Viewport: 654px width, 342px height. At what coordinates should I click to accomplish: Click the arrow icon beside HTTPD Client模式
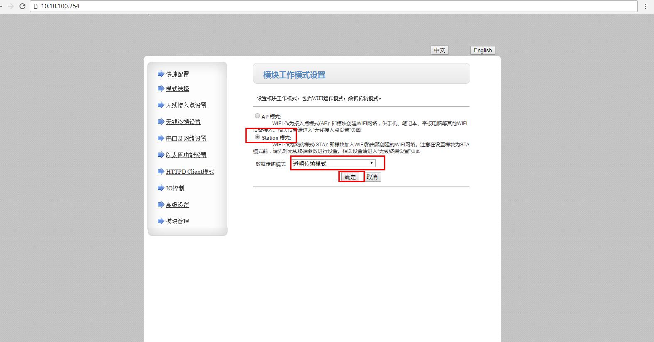point(161,171)
